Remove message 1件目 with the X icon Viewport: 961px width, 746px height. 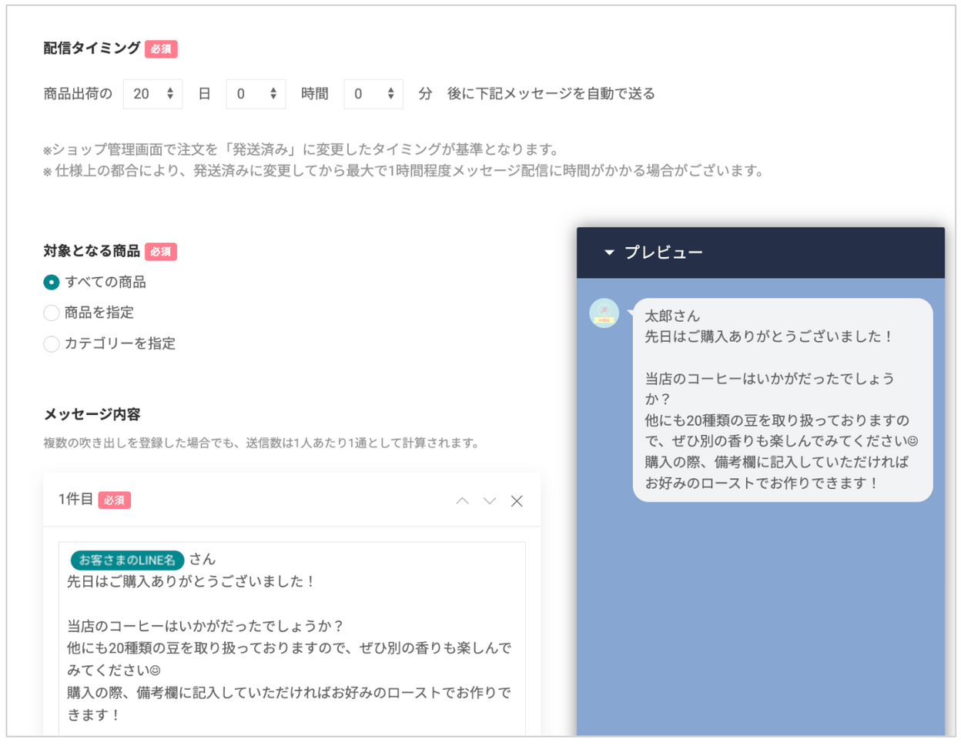(x=517, y=501)
